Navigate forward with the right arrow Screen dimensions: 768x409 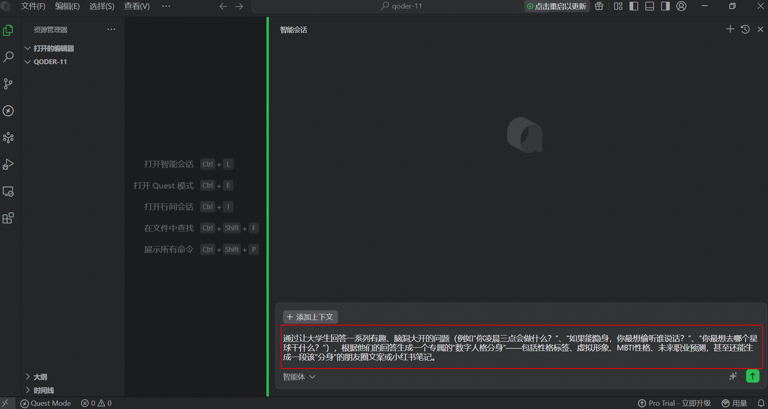click(x=239, y=6)
